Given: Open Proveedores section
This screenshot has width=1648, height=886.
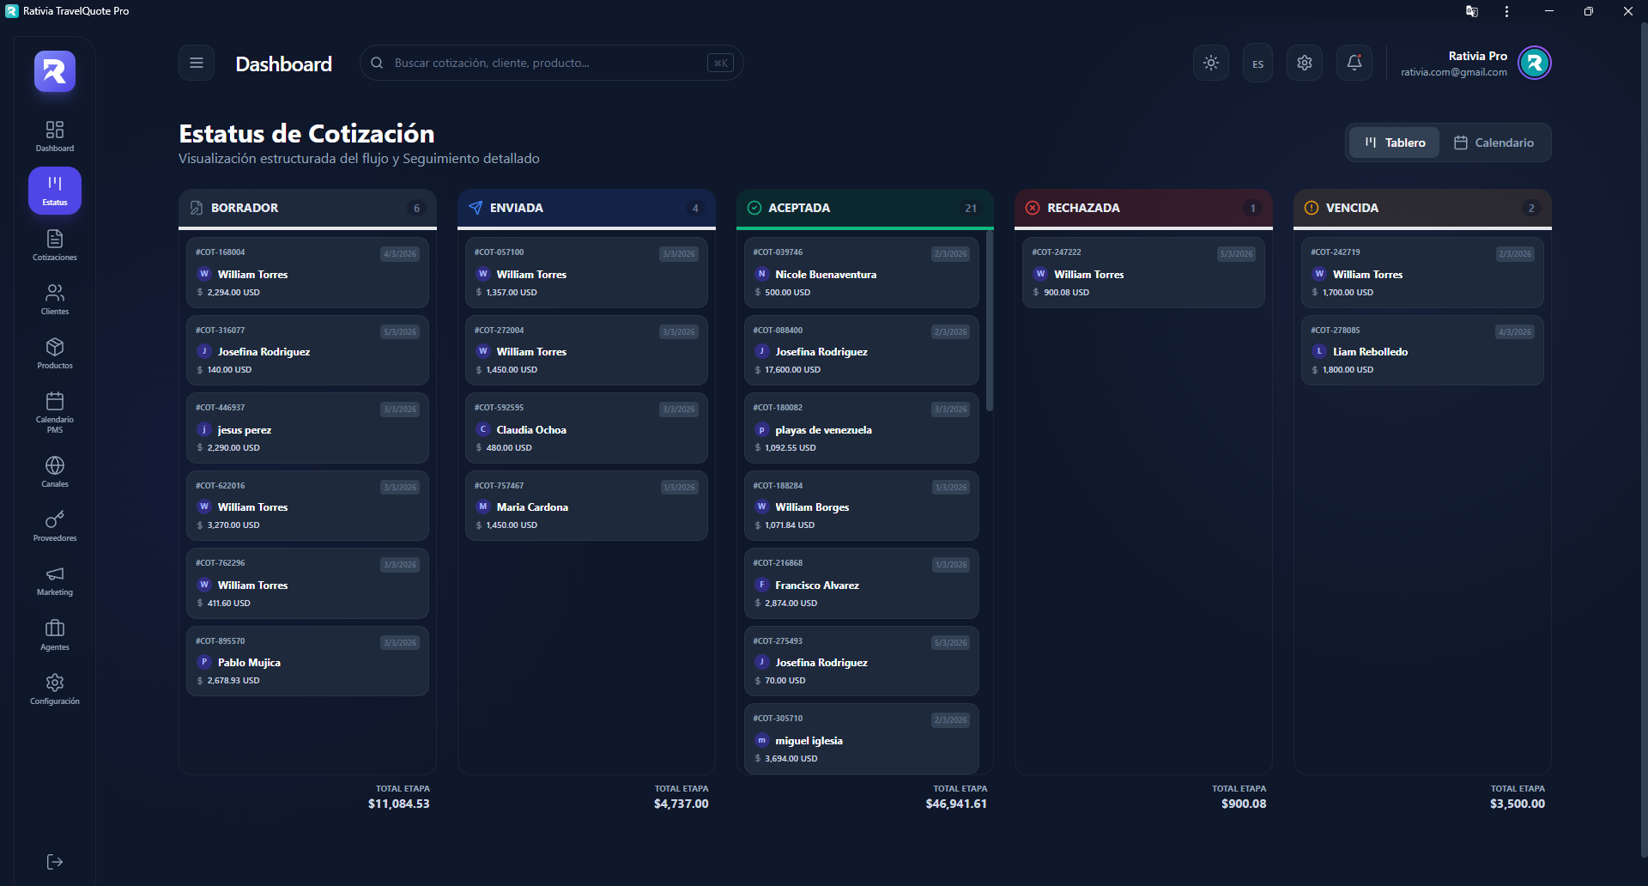Looking at the screenshot, I should pyautogui.click(x=55, y=525).
